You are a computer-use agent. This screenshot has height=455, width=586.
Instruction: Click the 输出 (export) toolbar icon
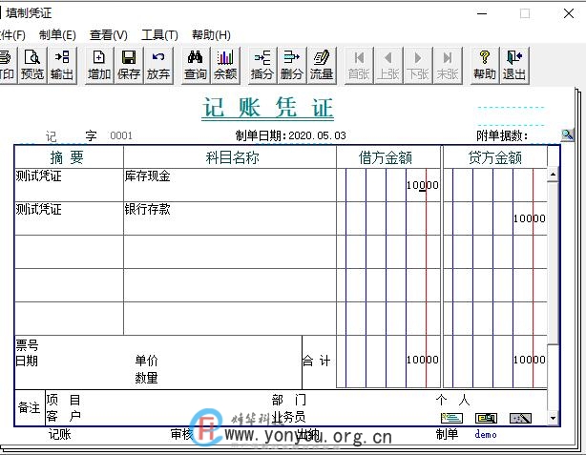click(62, 65)
